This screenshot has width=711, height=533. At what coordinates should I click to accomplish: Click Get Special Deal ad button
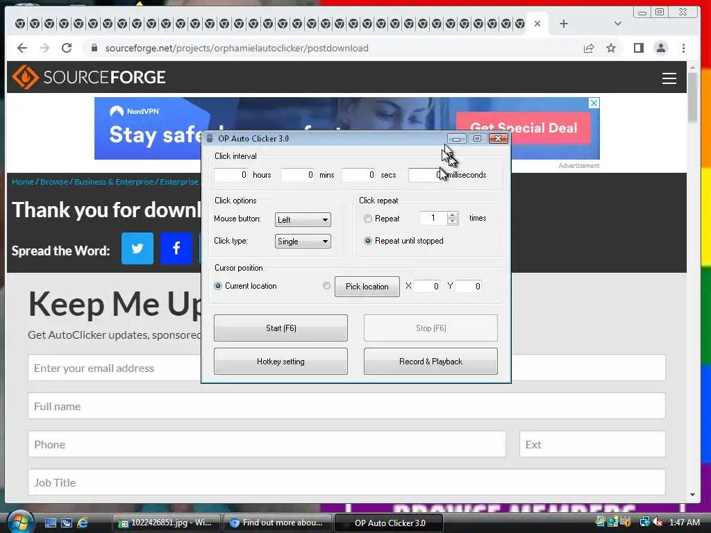(x=524, y=128)
